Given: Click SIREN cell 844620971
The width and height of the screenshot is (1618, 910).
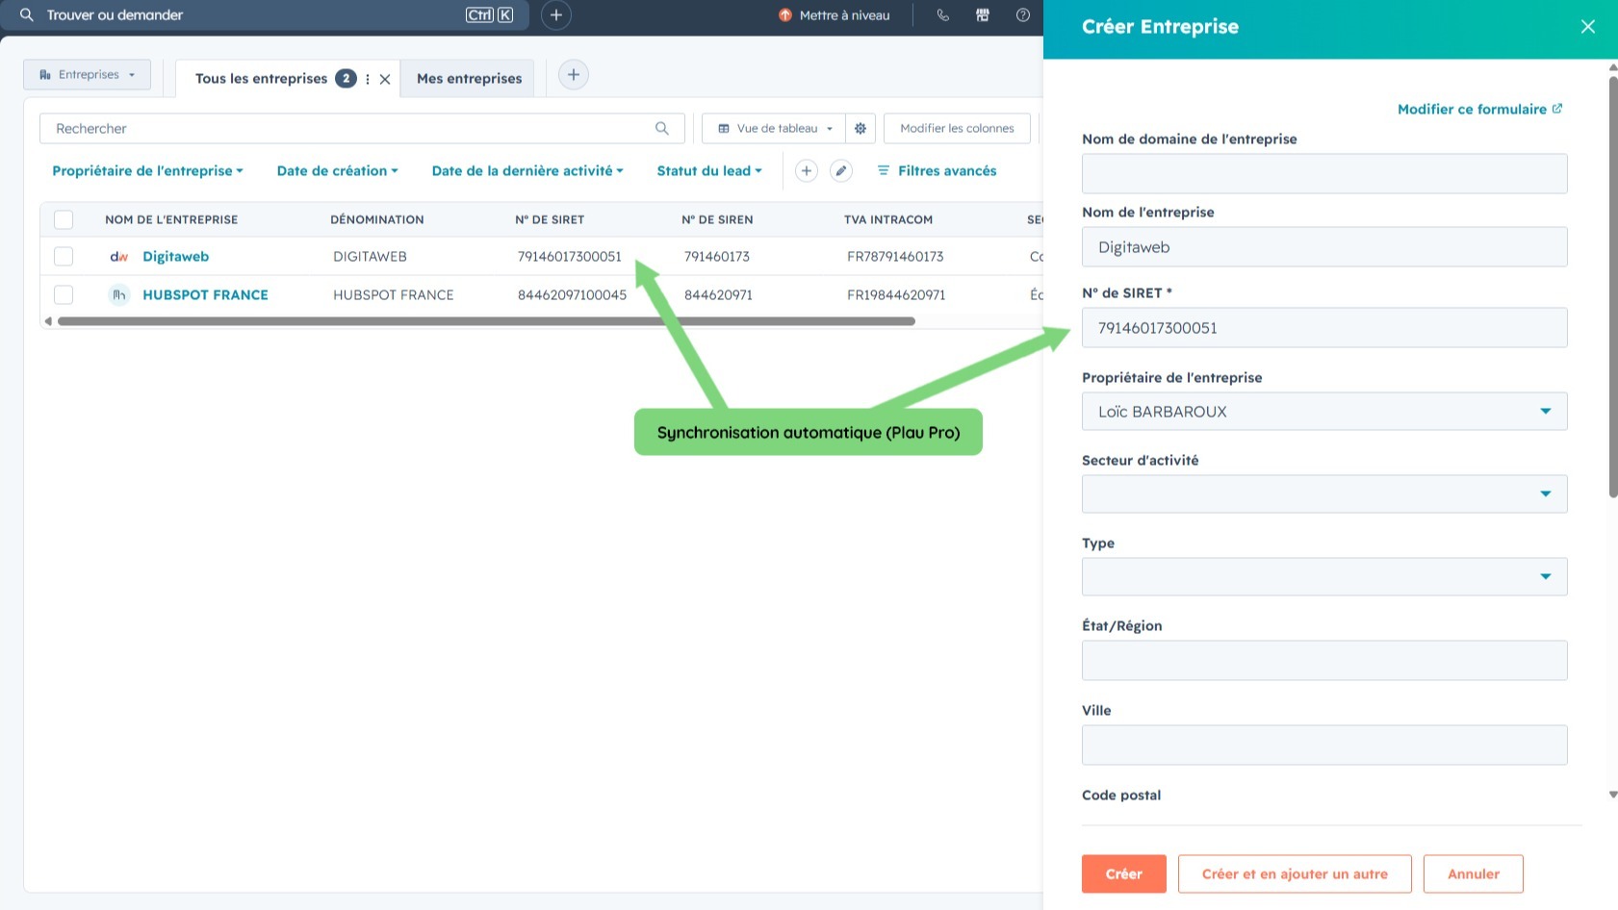Looking at the screenshot, I should [x=718, y=295].
